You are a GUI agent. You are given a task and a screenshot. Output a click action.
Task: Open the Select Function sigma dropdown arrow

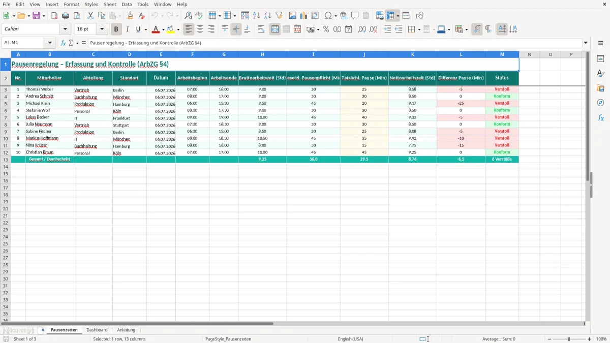click(77, 43)
